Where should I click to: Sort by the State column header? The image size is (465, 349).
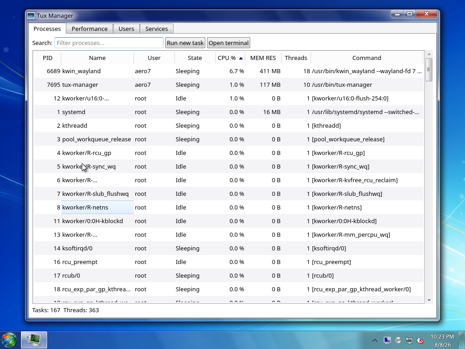(195, 58)
